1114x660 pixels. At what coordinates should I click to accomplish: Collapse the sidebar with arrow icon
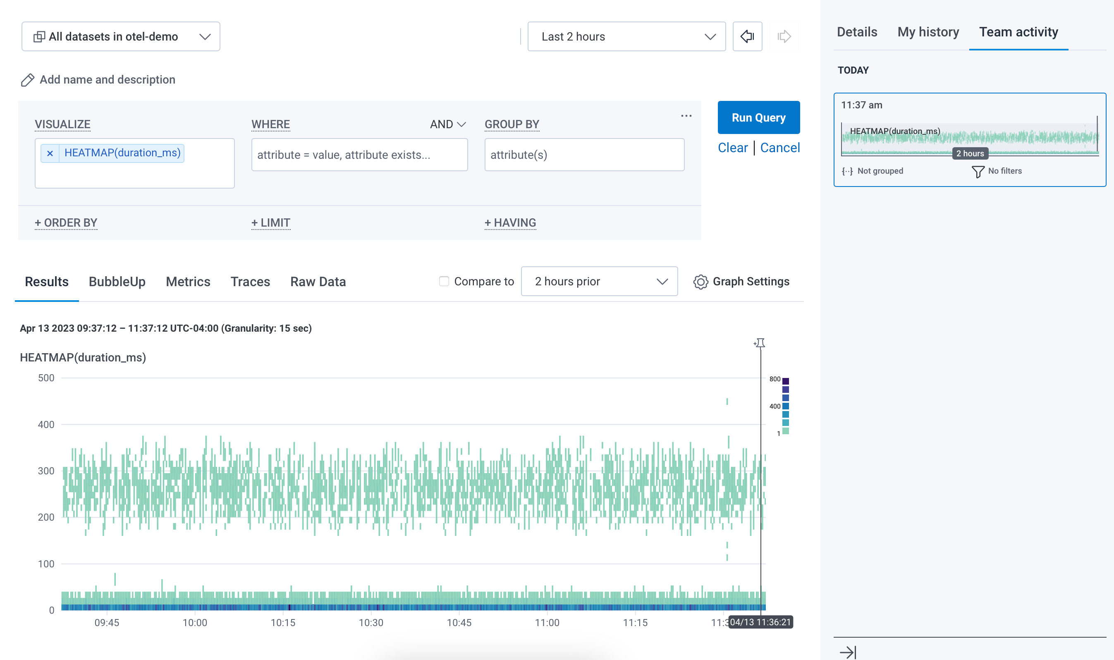(x=848, y=652)
